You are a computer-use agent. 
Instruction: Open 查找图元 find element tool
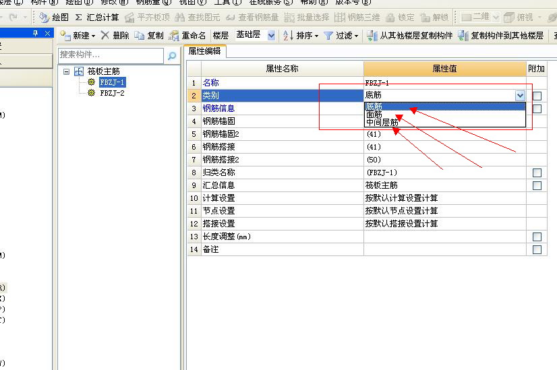[x=197, y=17]
